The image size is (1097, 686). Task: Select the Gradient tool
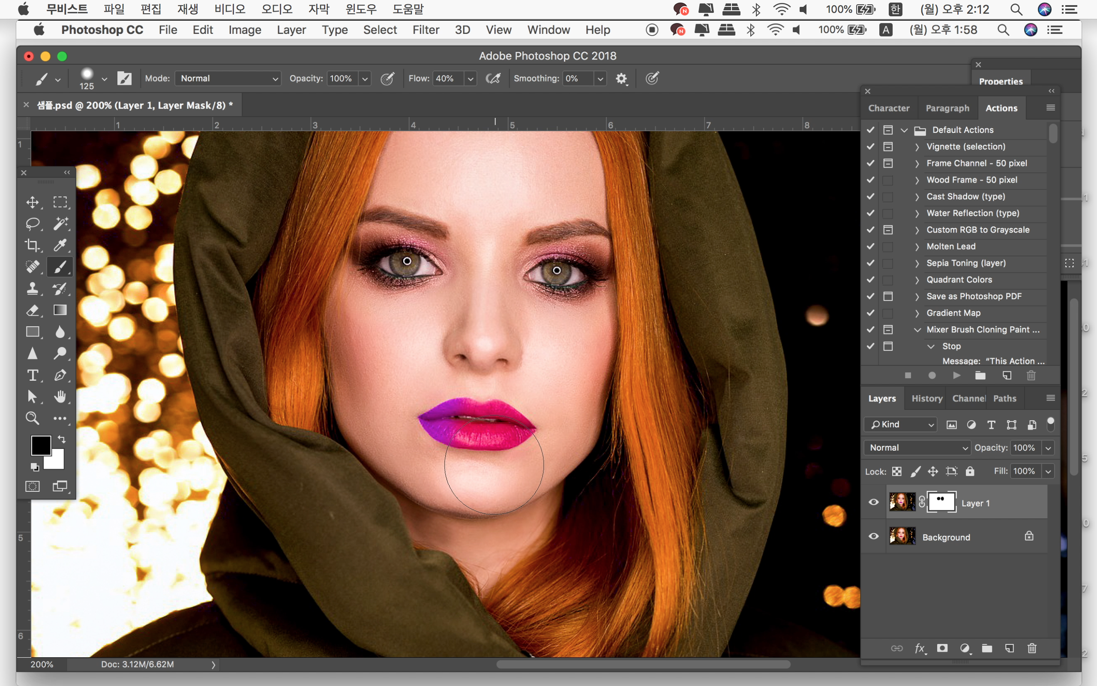[x=60, y=310]
